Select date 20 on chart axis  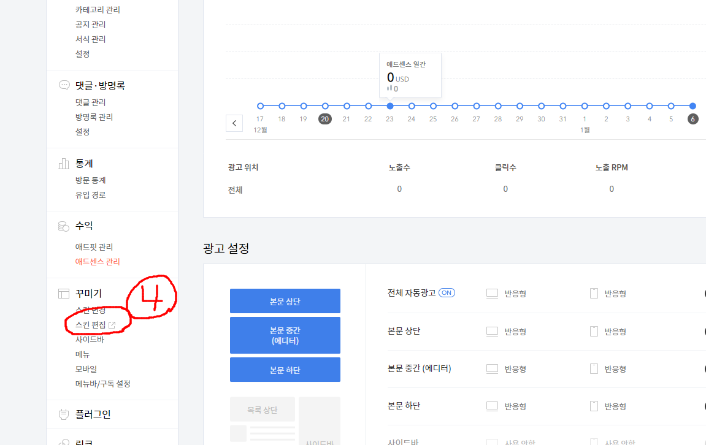(324, 119)
